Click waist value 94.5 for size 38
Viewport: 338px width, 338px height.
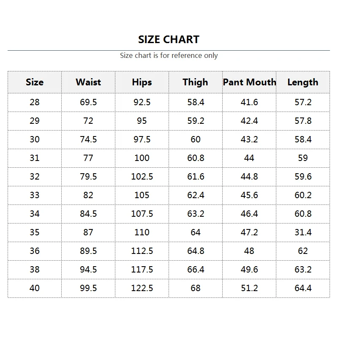coord(88,270)
